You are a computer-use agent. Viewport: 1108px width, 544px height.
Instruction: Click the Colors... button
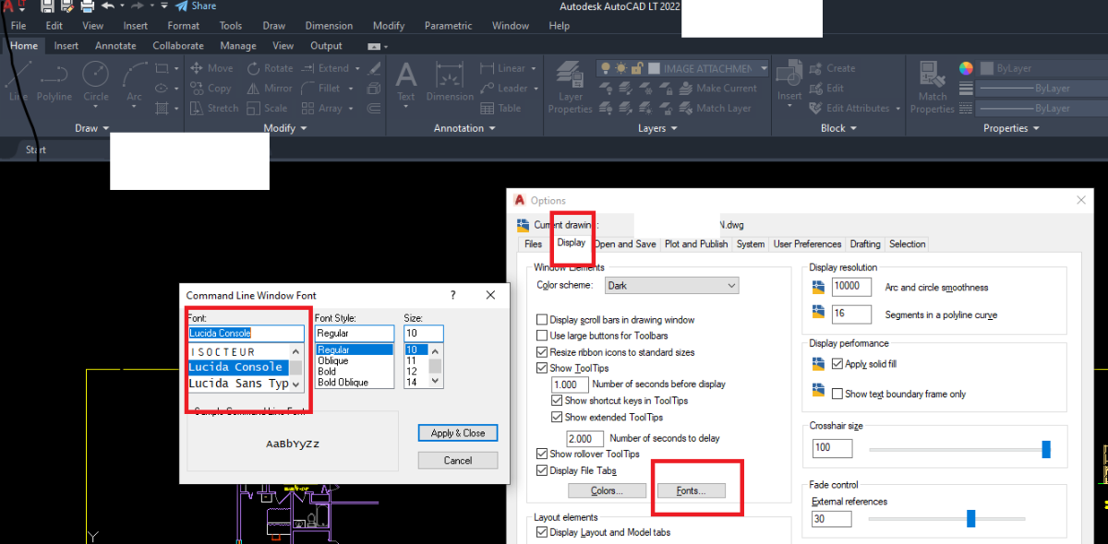607,491
